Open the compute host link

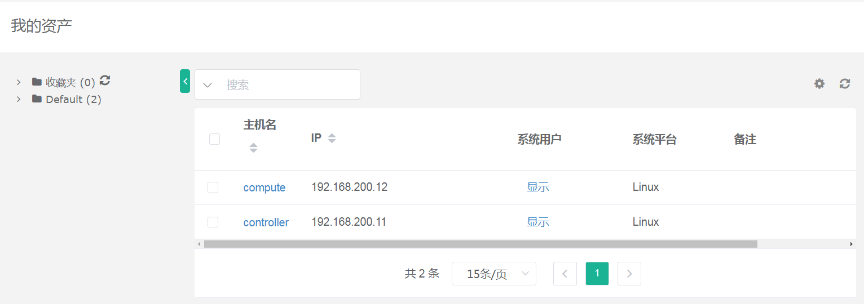click(x=265, y=187)
